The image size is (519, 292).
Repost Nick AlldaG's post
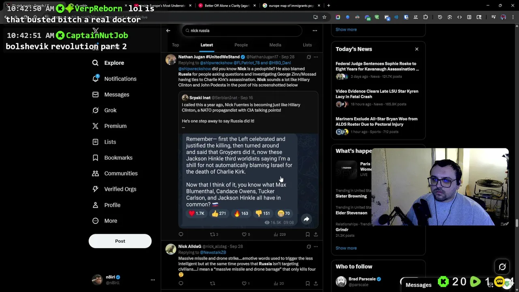pyautogui.click(x=212, y=283)
